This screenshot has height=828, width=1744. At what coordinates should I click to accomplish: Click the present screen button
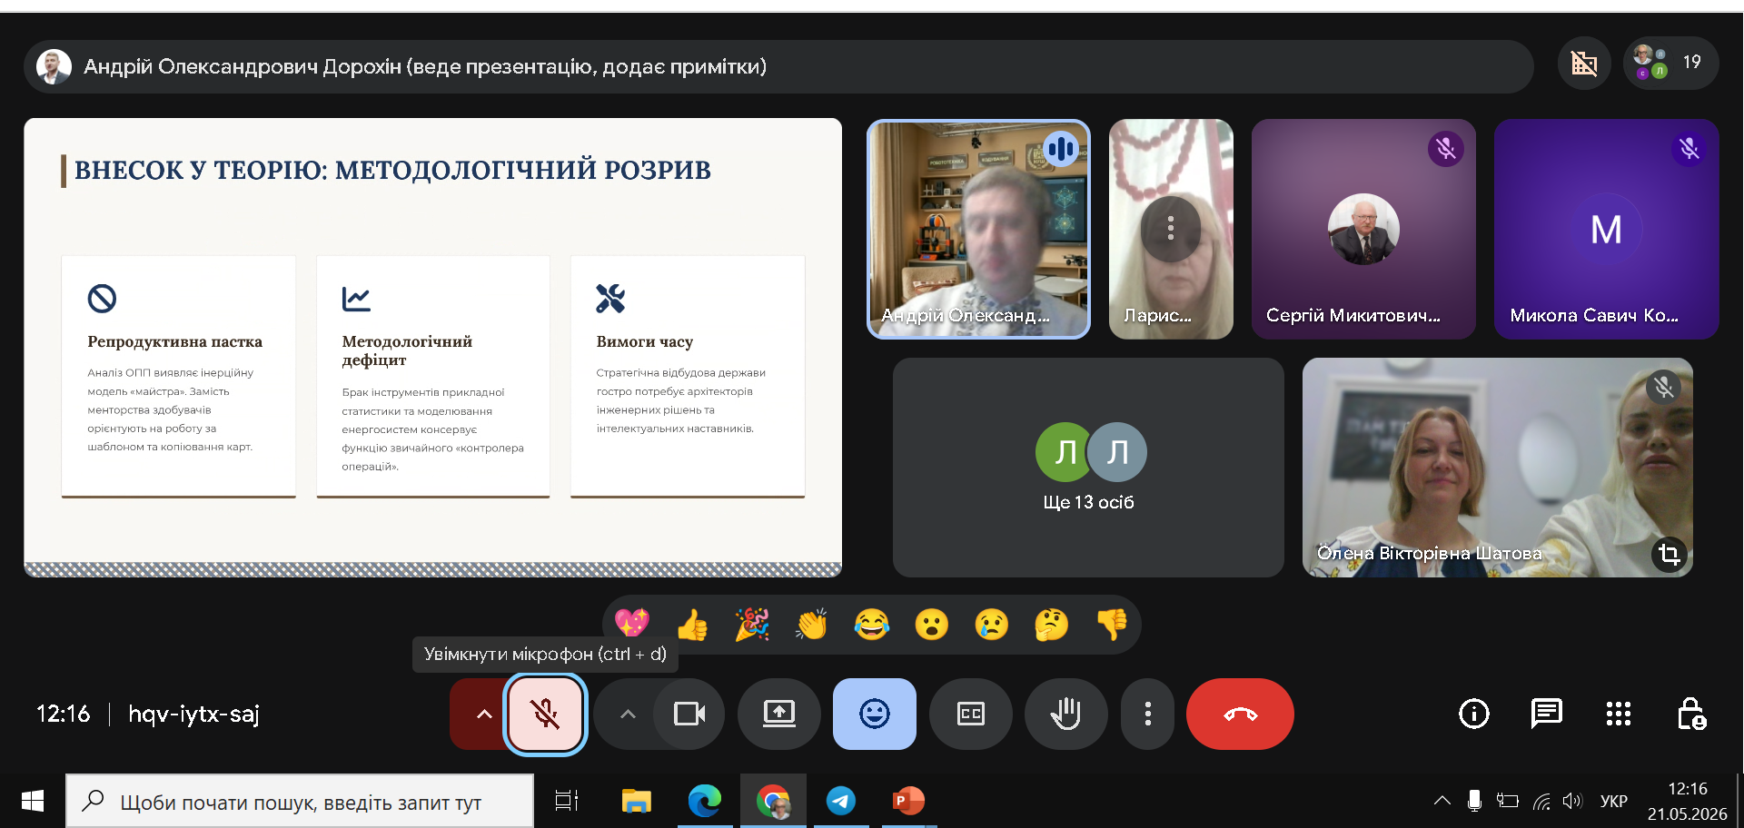tap(779, 715)
